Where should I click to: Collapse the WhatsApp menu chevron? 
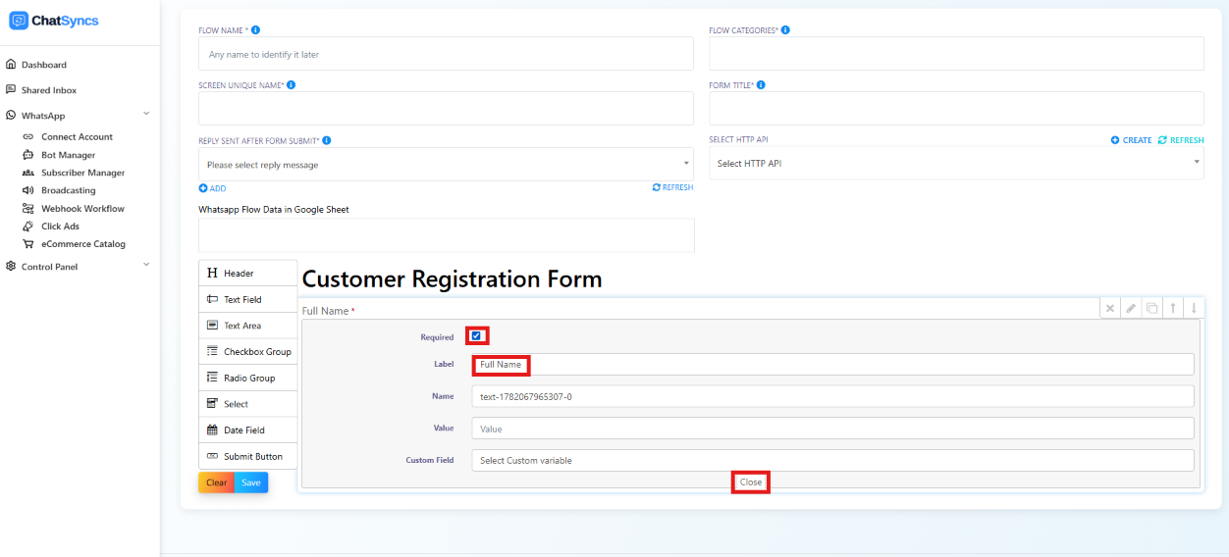(146, 114)
